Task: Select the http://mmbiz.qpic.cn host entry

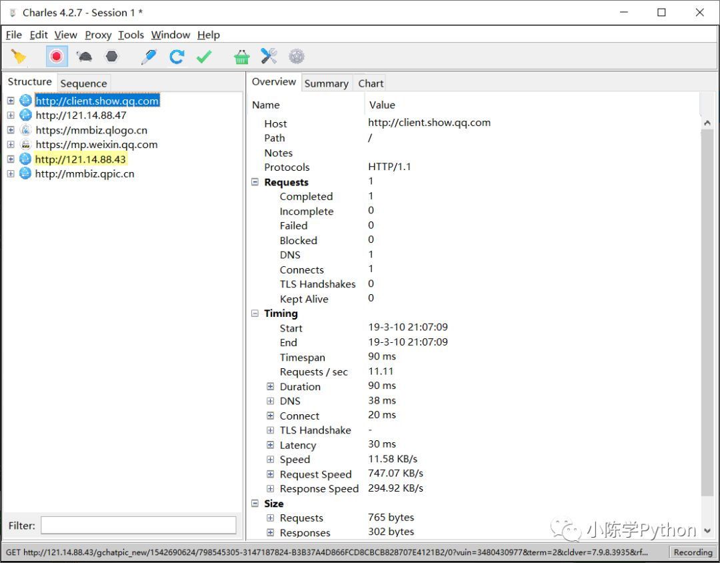Action: (x=85, y=174)
